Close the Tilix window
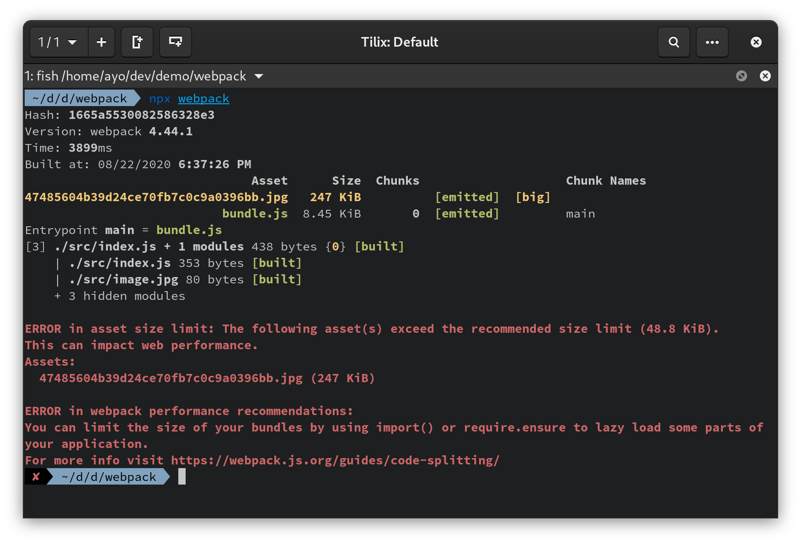Viewport: 801px width, 544px height. pos(756,42)
